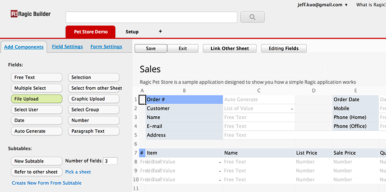Add a Select User field

37,110
